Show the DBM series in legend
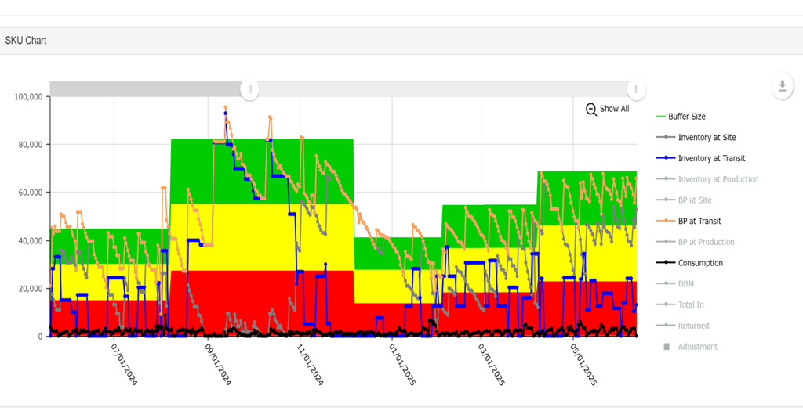The width and height of the screenshot is (803, 418). click(x=685, y=284)
